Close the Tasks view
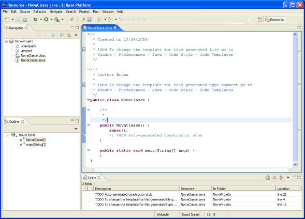305x219 pixels. tap(99, 178)
